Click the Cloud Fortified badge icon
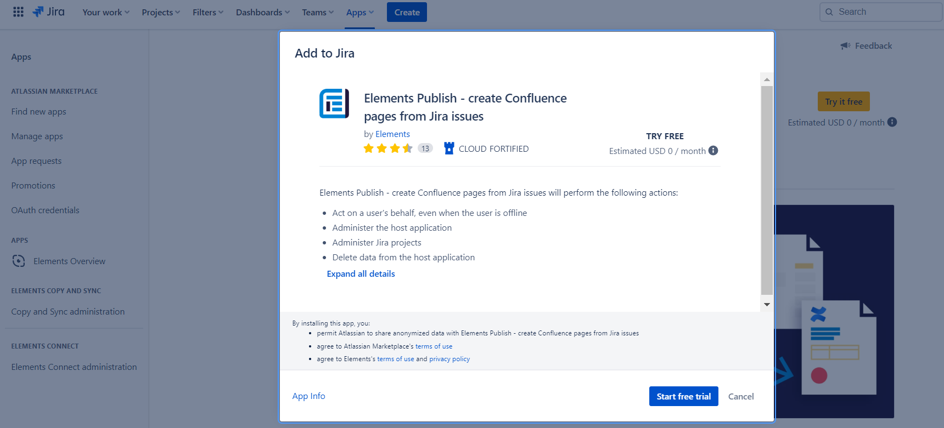Screen dimensions: 944x428 (449, 149)
